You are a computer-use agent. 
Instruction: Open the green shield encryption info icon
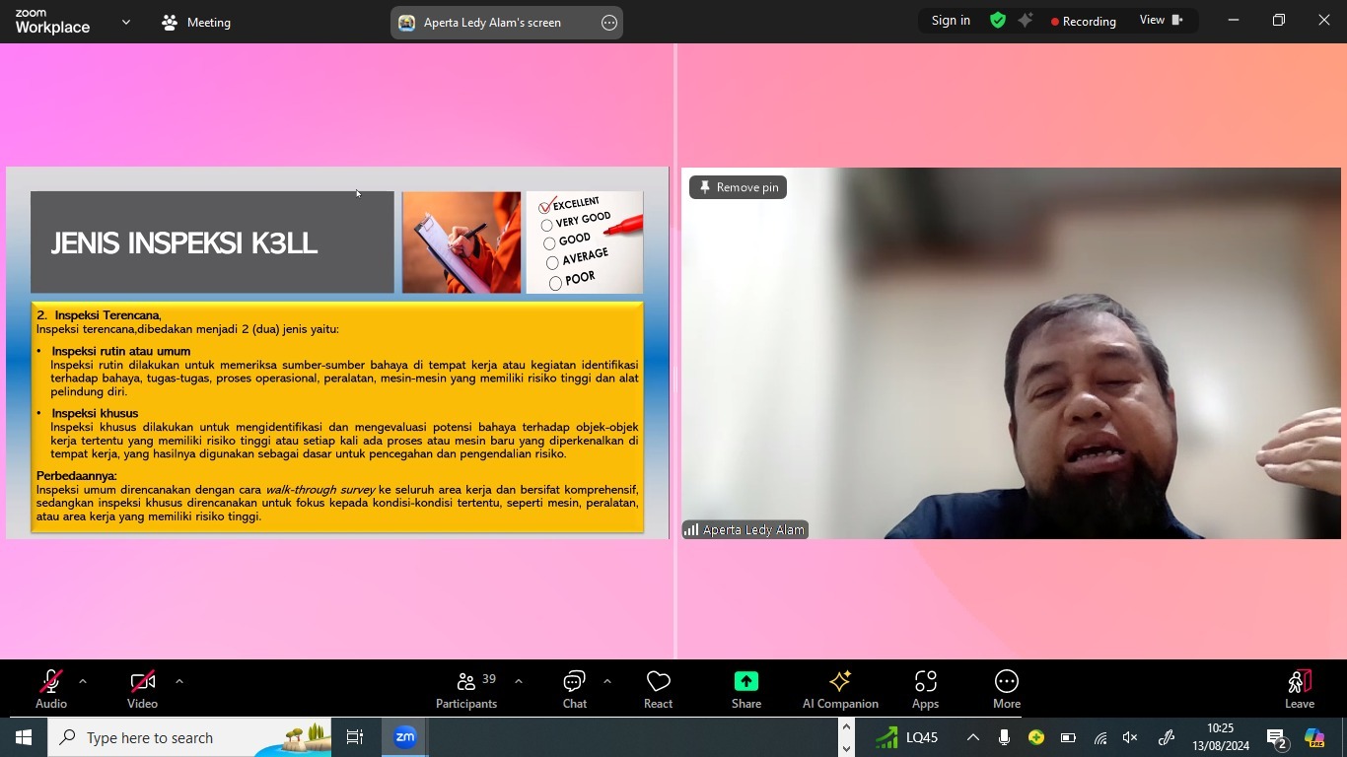coord(998,21)
